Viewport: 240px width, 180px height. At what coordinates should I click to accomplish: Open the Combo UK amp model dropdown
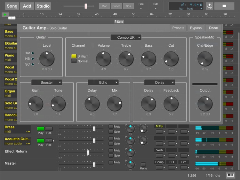click(x=126, y=37)
